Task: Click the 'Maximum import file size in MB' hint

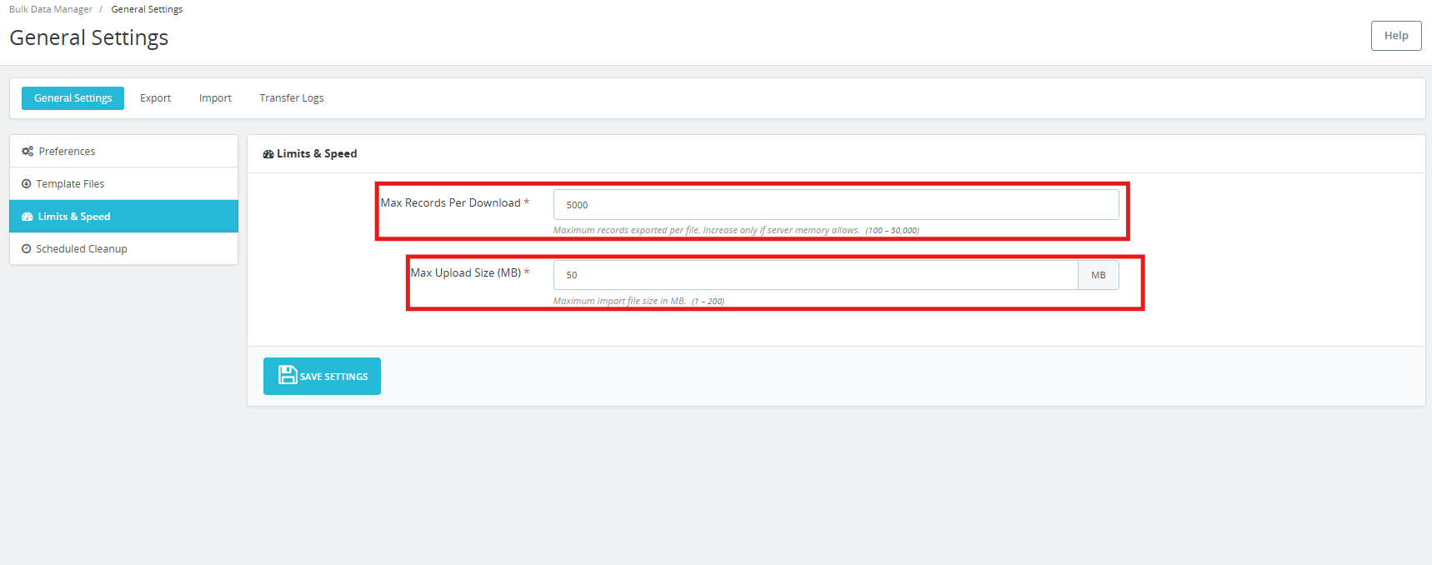Action: click(638, 302)
